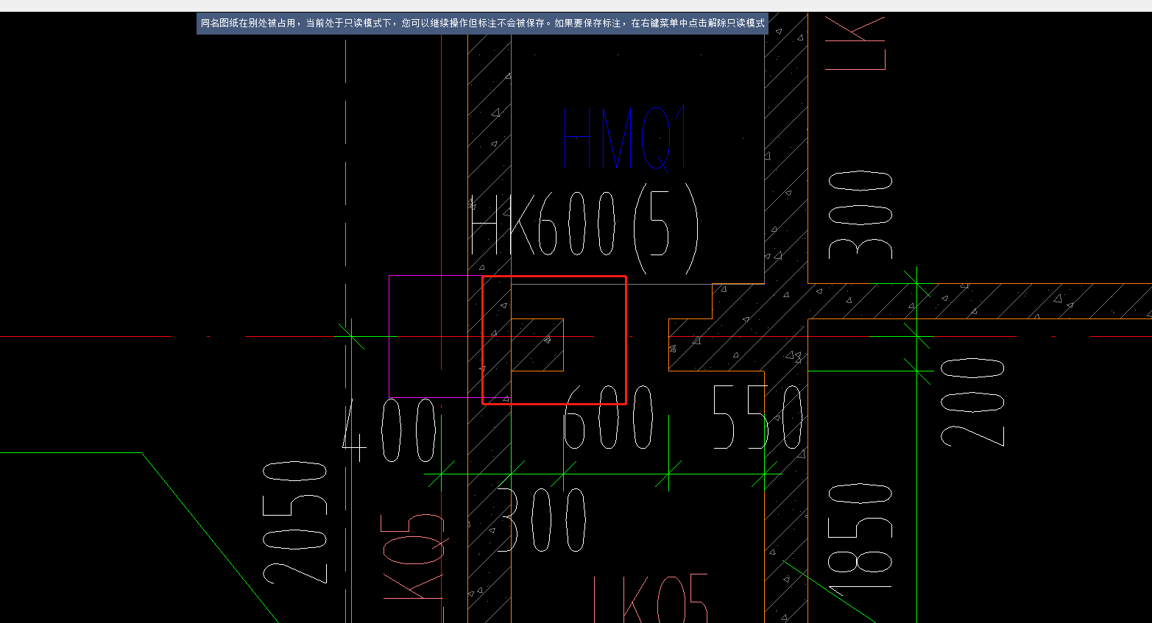Click the small hatched square column section
The image size is (1152, 623).
coord(537,345)
